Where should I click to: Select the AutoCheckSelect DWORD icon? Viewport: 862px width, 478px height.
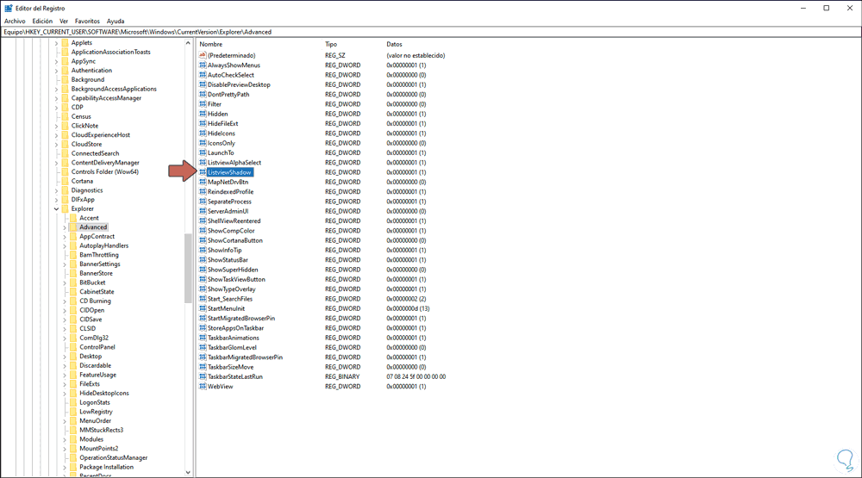203,75
